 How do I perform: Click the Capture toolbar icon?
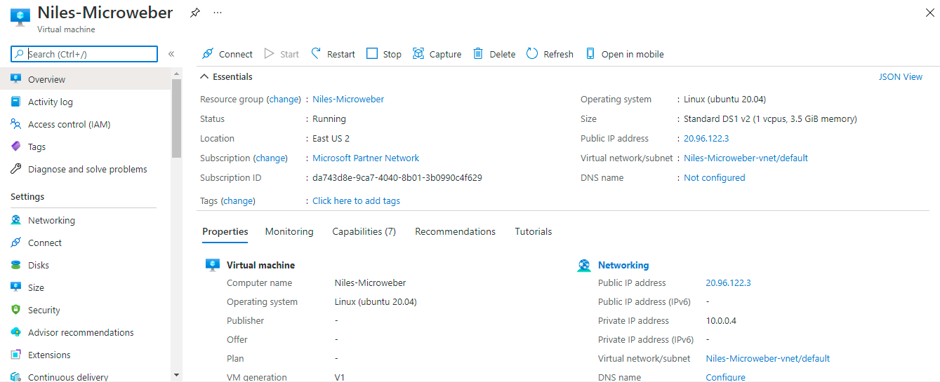[x=418, y=54]
